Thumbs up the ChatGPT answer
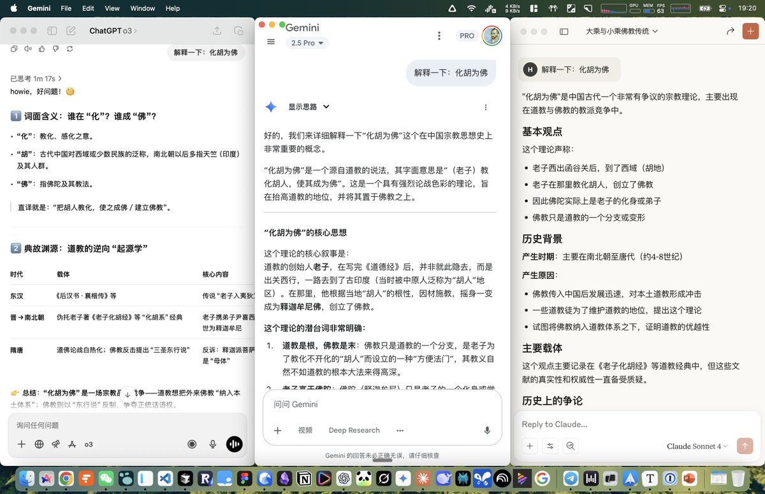Viewport: 765px width, 494px height. 41,48
